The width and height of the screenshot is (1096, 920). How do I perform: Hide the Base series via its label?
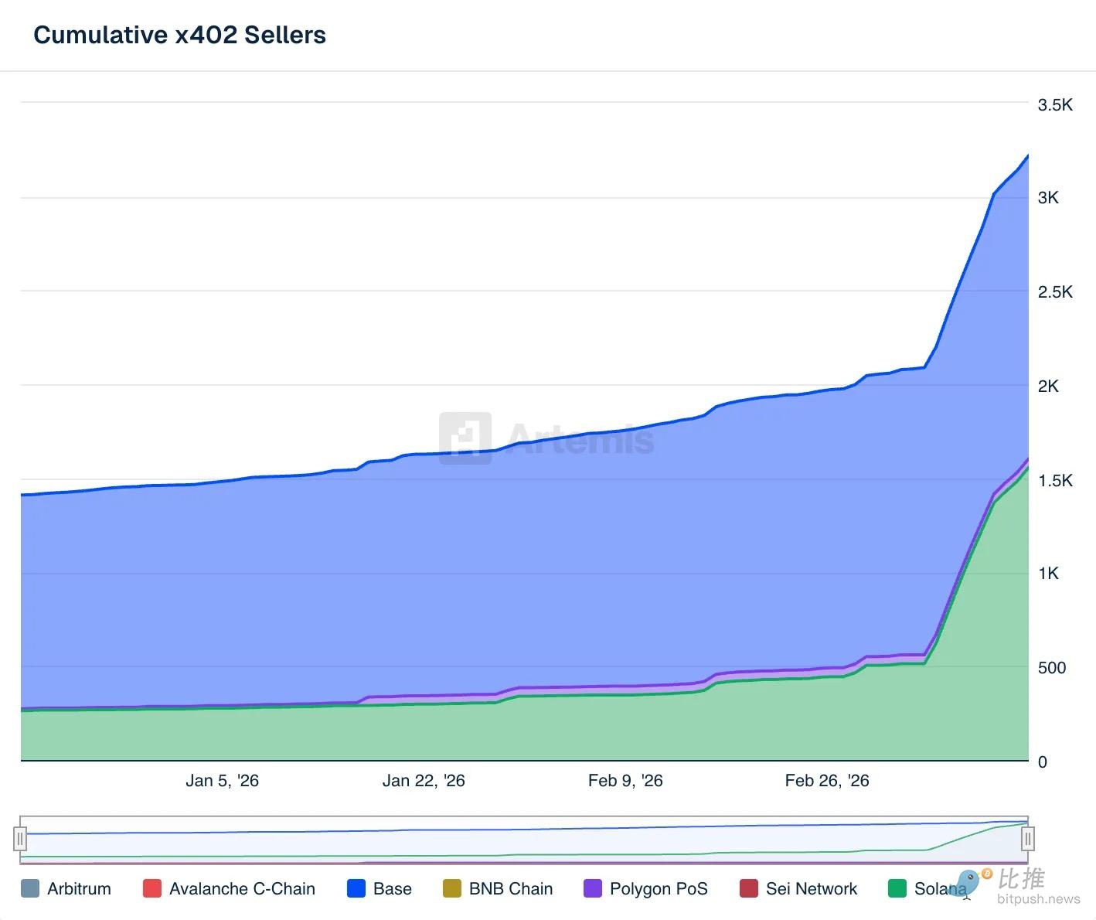(x=392, y=888)
